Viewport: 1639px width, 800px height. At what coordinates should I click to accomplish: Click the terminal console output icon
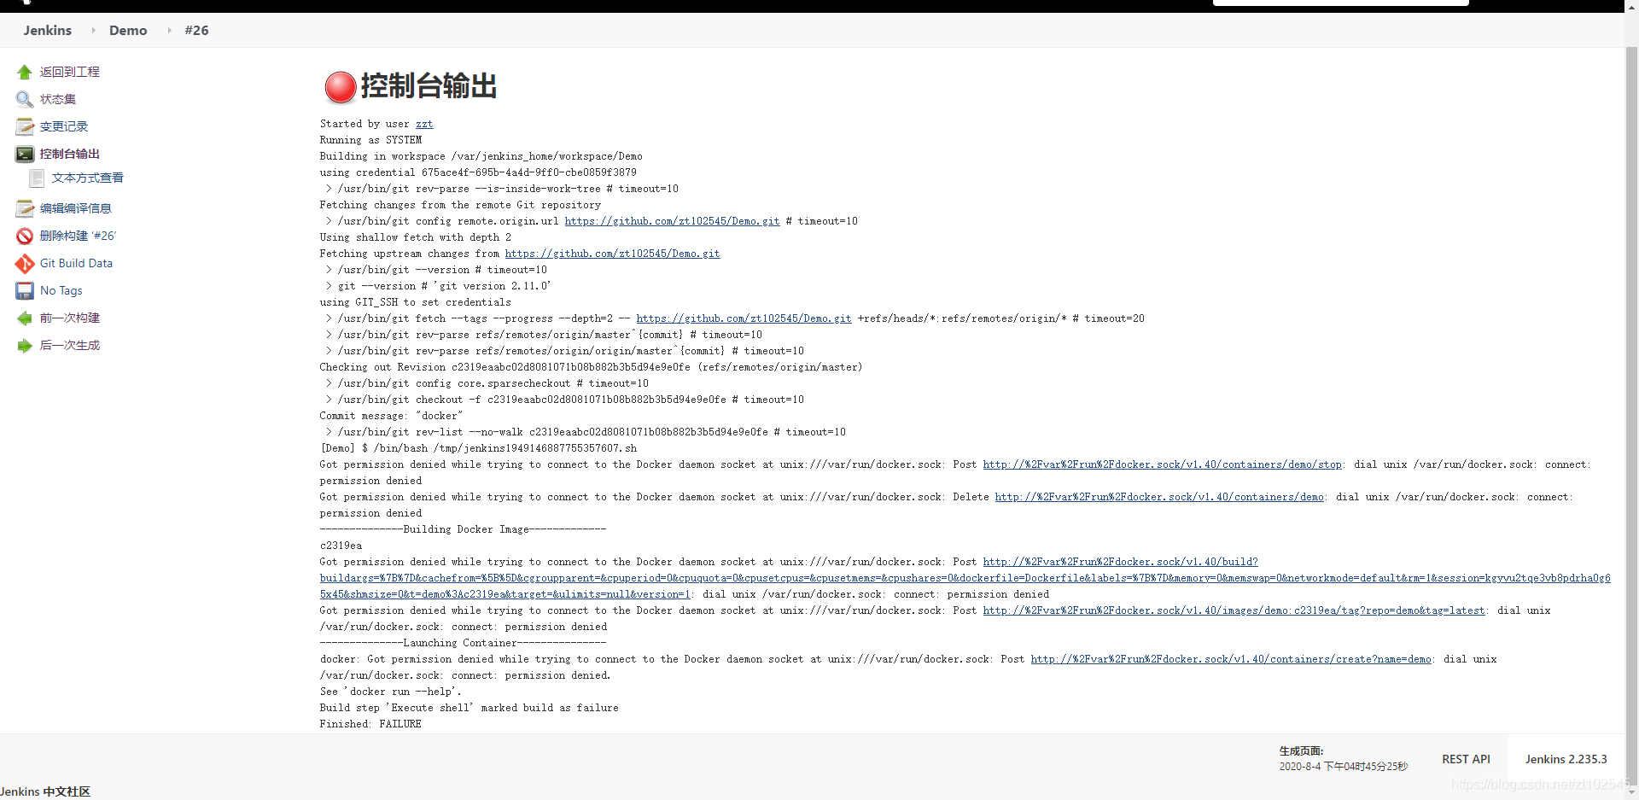pos(25,155)
